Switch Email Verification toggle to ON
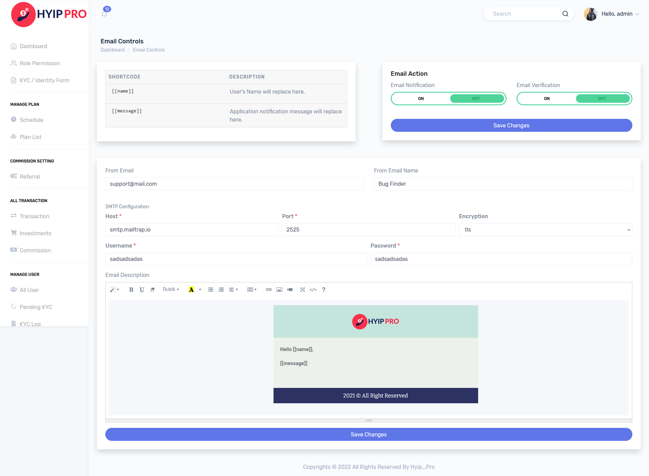649x476 pixels. click(547, 99)
